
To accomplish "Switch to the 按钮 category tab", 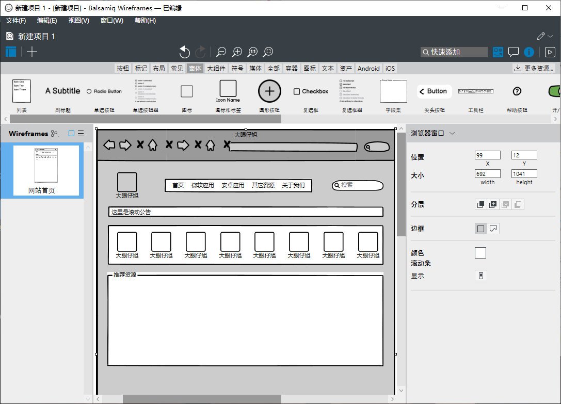I will [x=123, y=68].
